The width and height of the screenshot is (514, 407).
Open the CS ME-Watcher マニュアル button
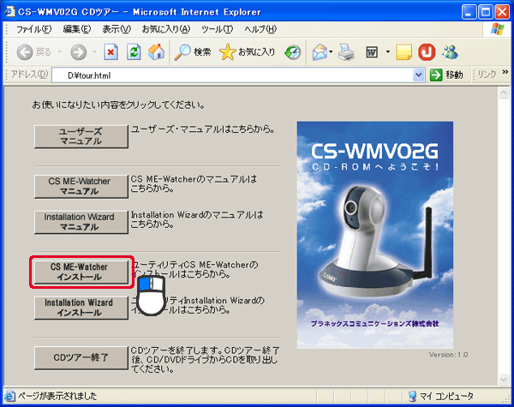81,186
